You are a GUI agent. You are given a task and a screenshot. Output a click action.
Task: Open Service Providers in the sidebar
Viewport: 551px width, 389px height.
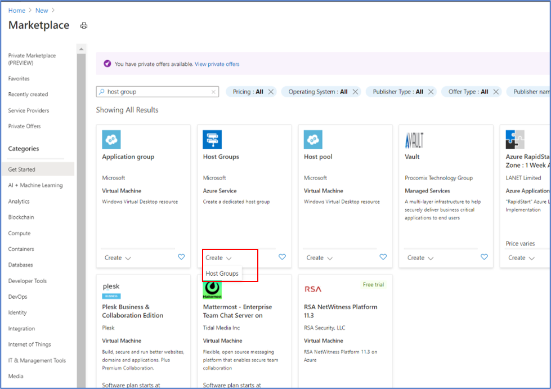click(x=29, y=110)
